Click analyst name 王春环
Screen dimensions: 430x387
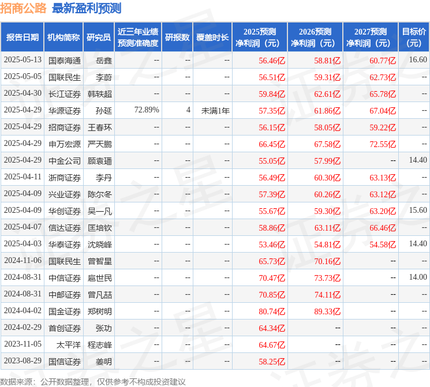tap(100, 127)
